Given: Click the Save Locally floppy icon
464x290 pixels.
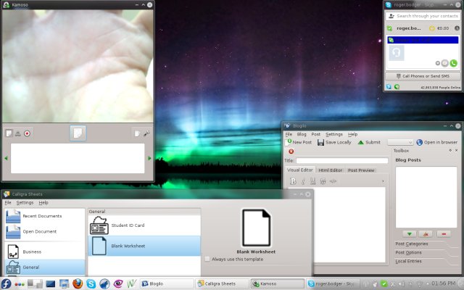Looking at the screenshot, I should click(x=321, y=142).
